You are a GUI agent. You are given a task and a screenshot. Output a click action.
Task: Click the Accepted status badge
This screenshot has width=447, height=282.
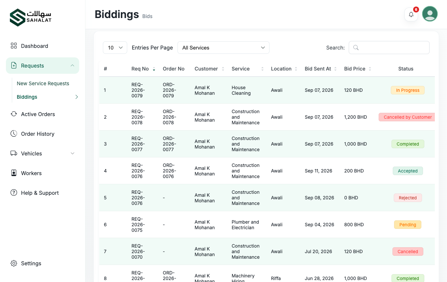[408, 171]
